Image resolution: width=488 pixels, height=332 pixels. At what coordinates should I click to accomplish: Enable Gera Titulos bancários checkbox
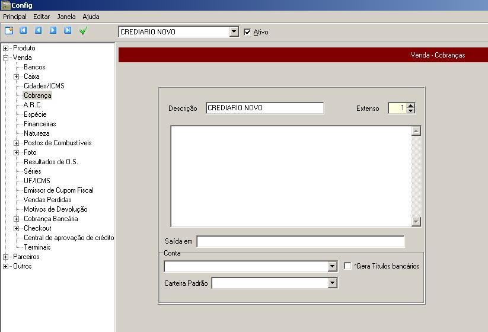(x=347, y=266)
